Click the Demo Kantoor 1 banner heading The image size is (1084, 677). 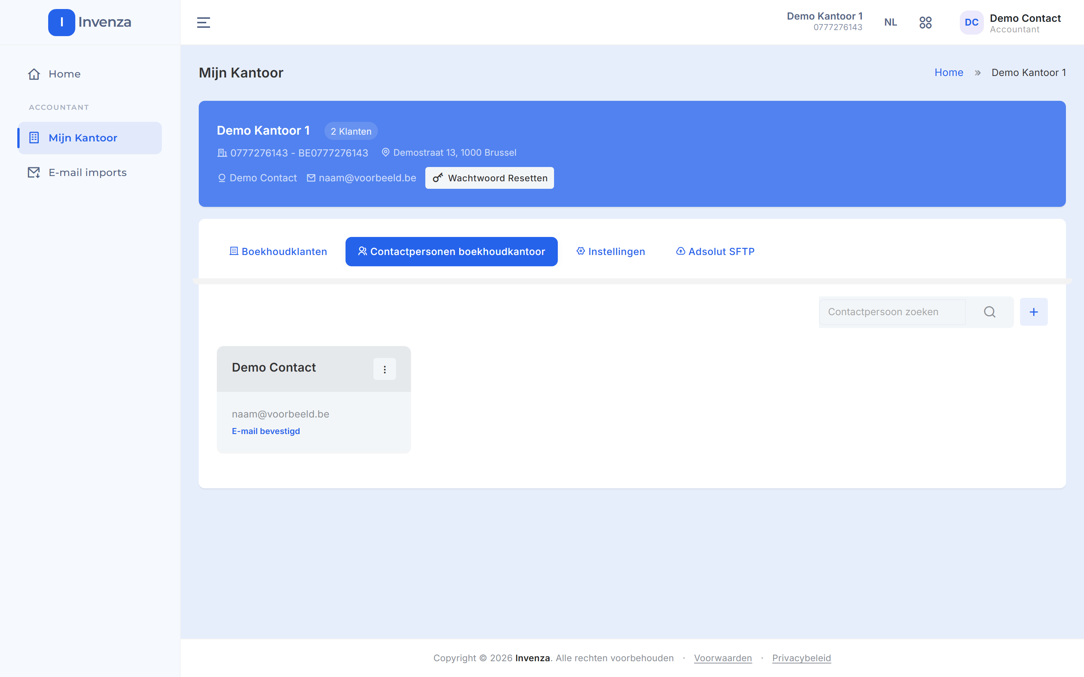pyautogui.click(x=263, y=130)
